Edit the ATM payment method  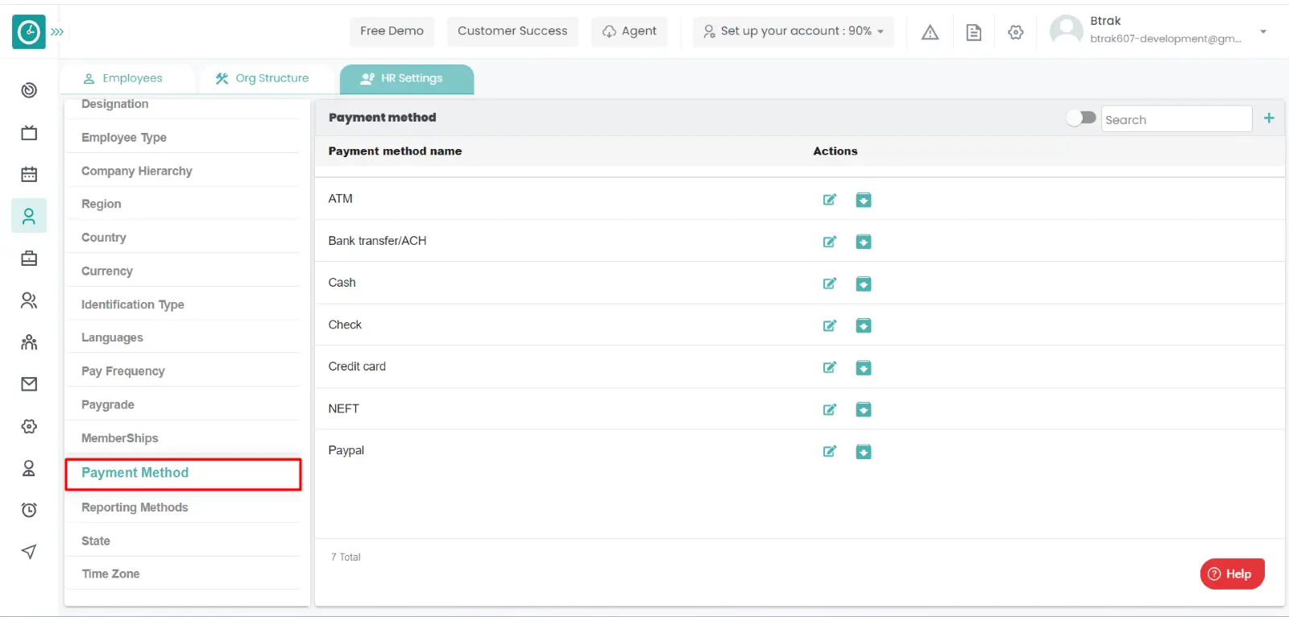[829, 200]
